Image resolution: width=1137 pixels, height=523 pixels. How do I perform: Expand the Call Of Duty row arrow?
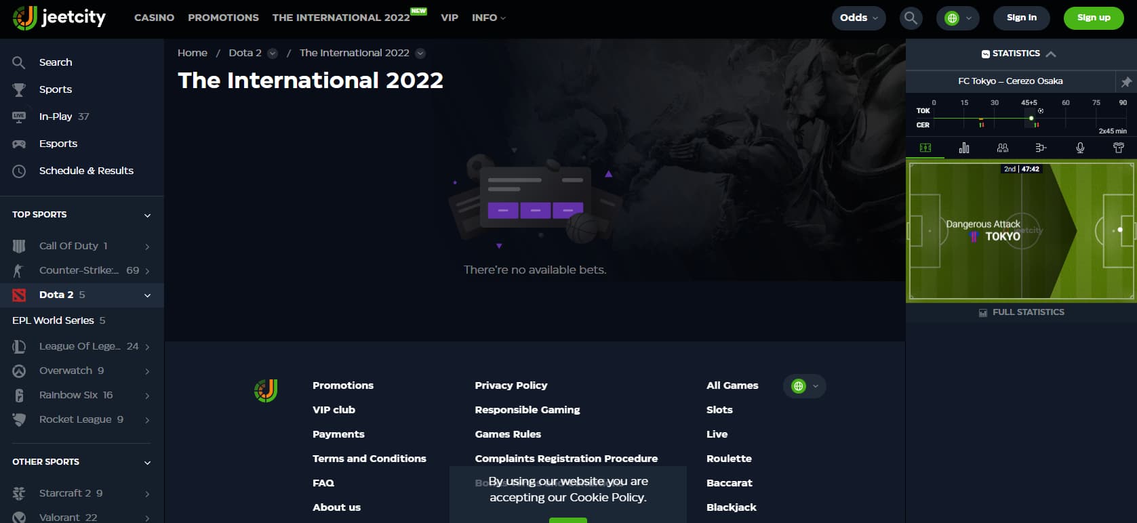coord(147,247)
